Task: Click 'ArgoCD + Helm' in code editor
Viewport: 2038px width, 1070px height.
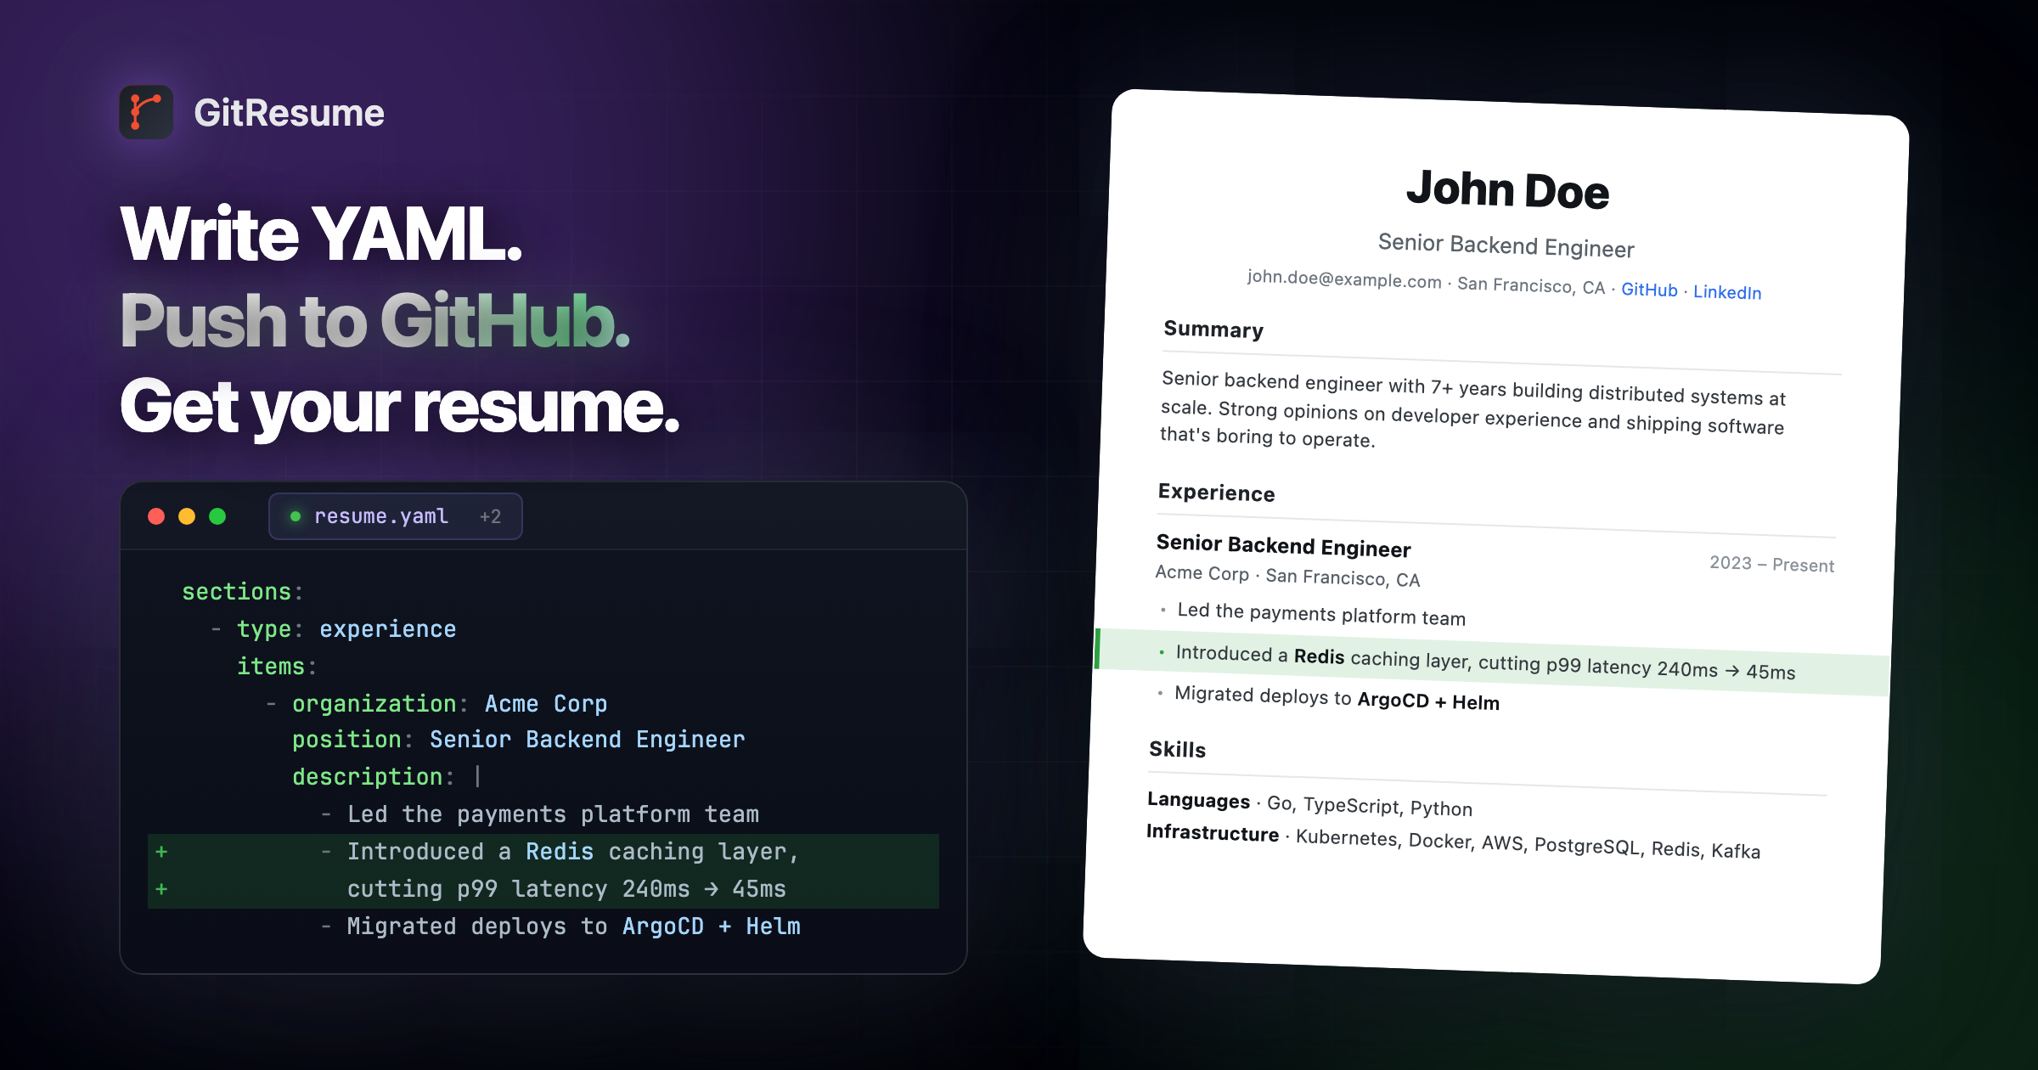Action: (711, 926)
